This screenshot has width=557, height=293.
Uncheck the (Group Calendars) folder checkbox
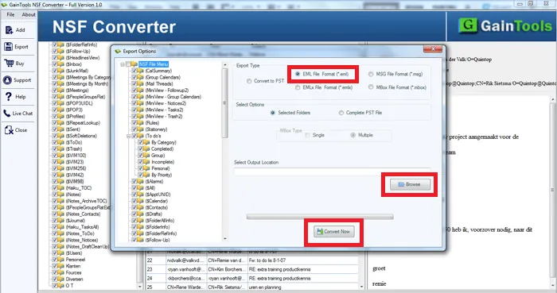pos(134,77)
